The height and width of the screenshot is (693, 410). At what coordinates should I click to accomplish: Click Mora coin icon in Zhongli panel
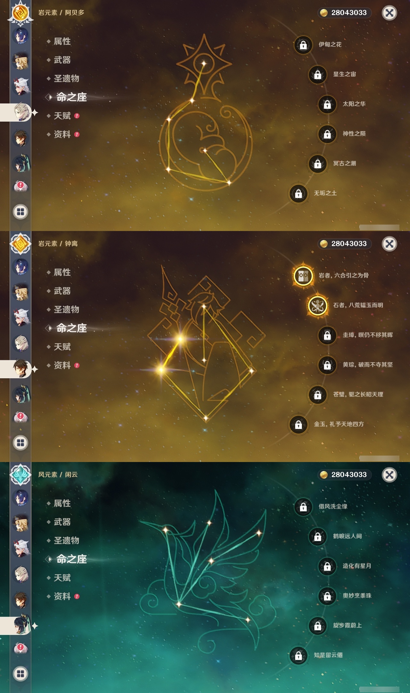(x=324, y=244)
